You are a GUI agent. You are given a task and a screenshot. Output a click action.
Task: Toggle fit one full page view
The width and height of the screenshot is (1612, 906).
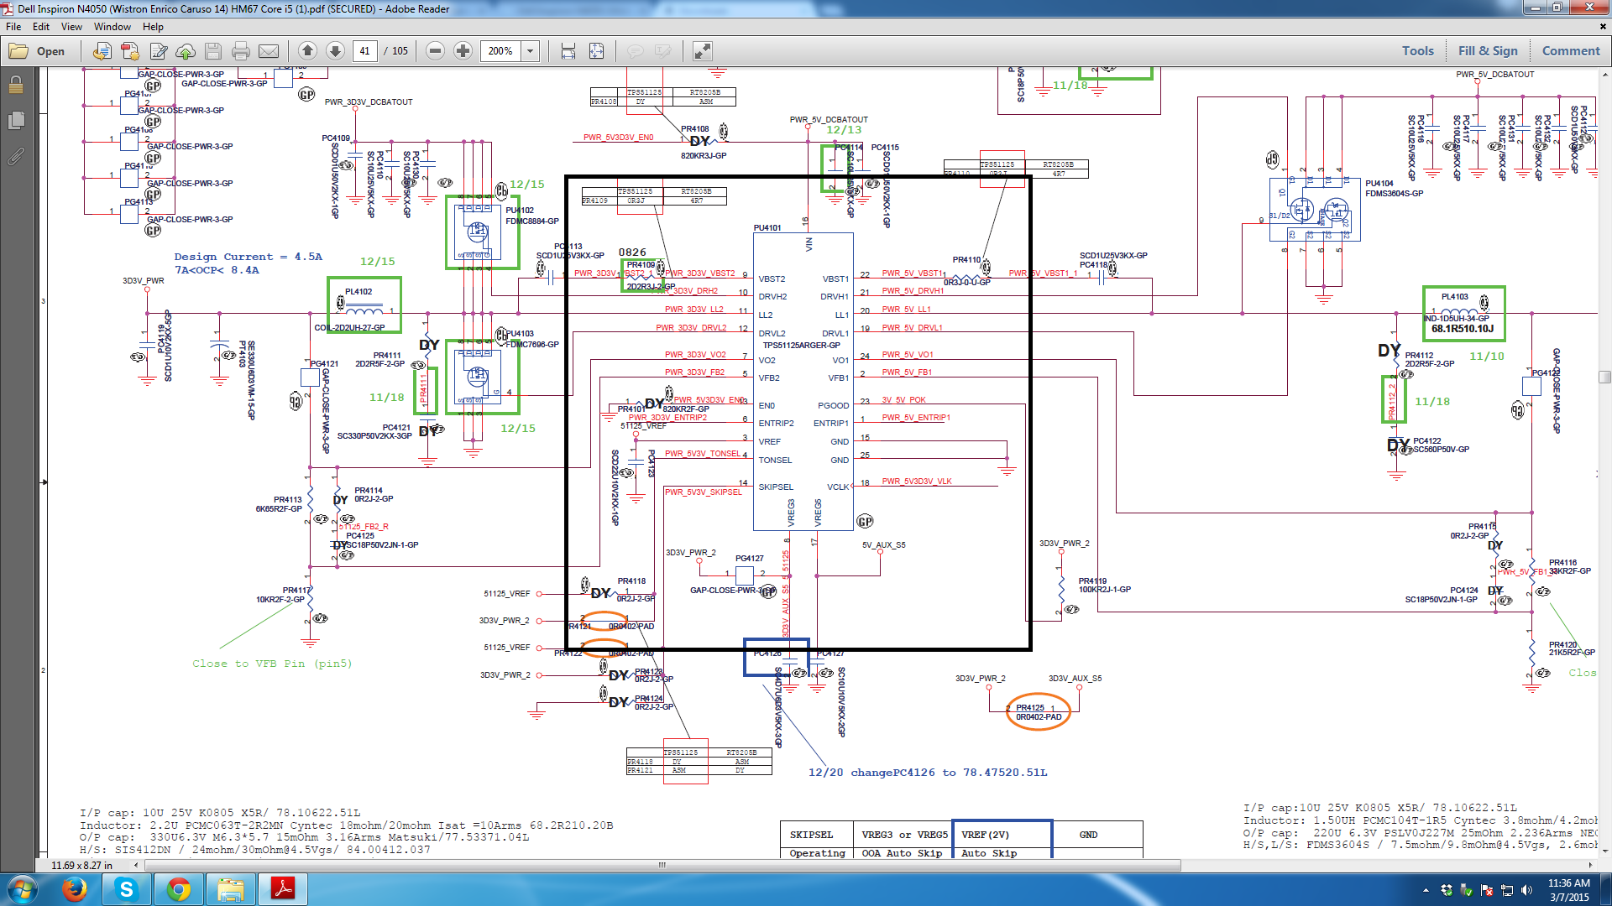[x=596, y=51]
